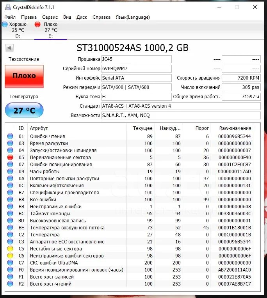Screen dimensions: 267x298
Task: Click the Переназначенные сектора attribute name
Action: tap(60, 158)
